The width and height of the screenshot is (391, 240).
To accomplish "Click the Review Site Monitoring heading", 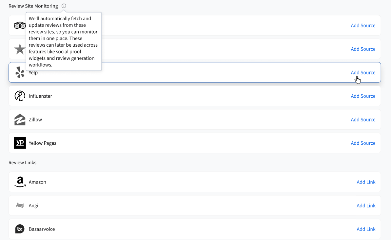I will pyautogui.click(x=33, y=6).
